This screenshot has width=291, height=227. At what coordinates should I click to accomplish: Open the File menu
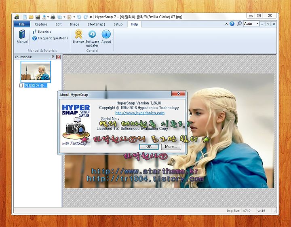click(22, 24)
